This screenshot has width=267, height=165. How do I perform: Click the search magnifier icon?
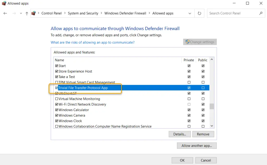pos(261,13)
